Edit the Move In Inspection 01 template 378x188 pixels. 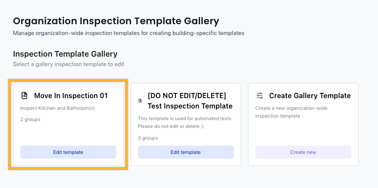(x=68, y=152)
